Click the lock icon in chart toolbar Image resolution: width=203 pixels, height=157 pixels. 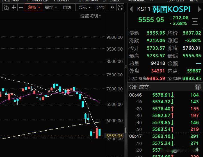pos(6,7)
